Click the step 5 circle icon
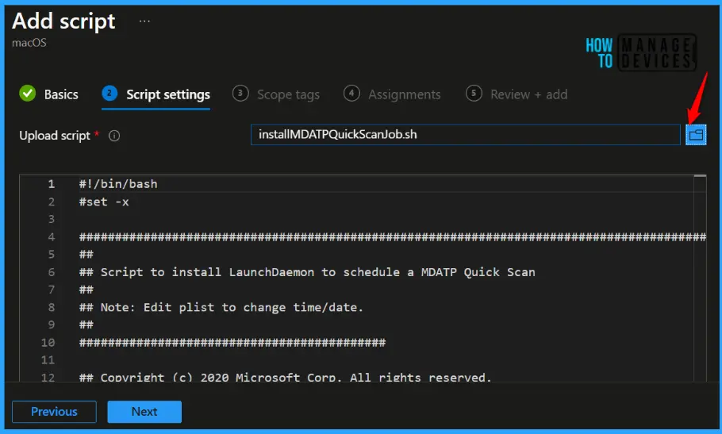Viewport: 722px width, 434px height. [474, 93]
